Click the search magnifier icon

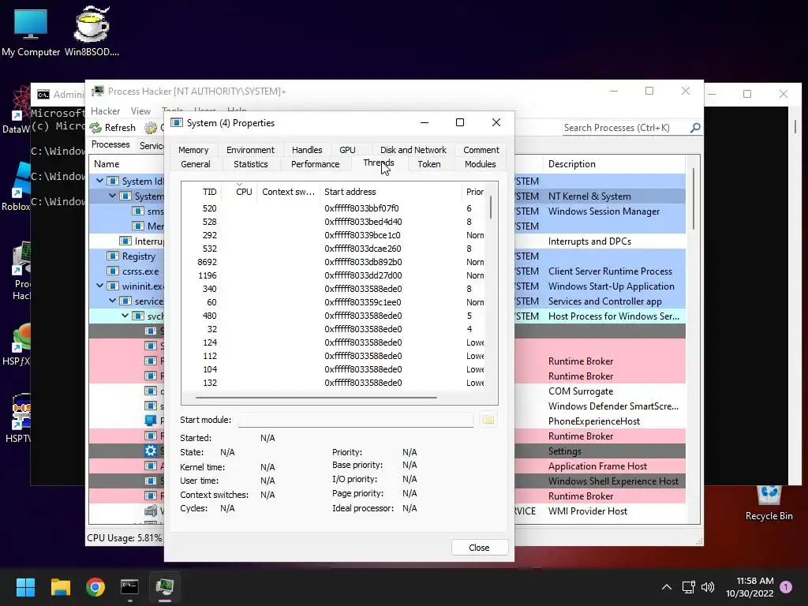click(x=695, y=127)
